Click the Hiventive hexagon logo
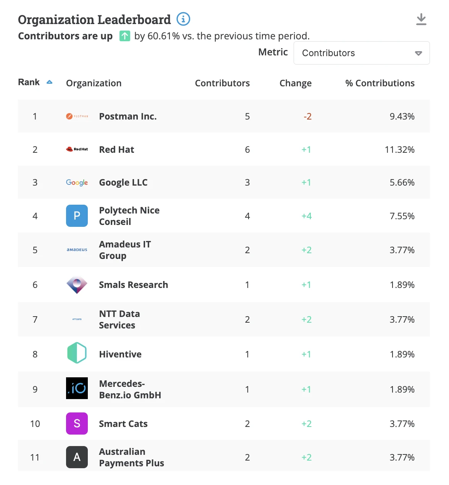Screen dimensions: 449x485 click(x=77, y=353)
